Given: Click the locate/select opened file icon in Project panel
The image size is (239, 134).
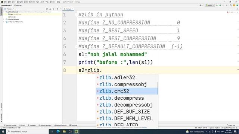Looking at the screenshot, I should [47, 9].
